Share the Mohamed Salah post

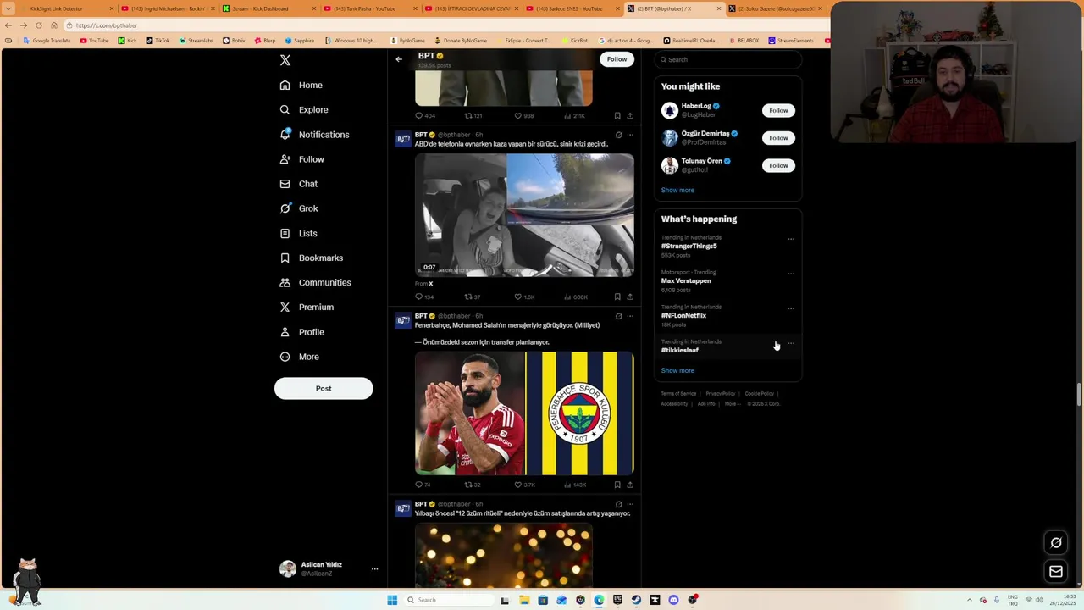tap(629, 485)
